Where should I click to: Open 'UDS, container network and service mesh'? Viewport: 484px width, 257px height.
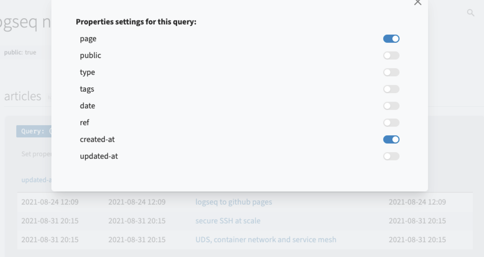point(266,239)
